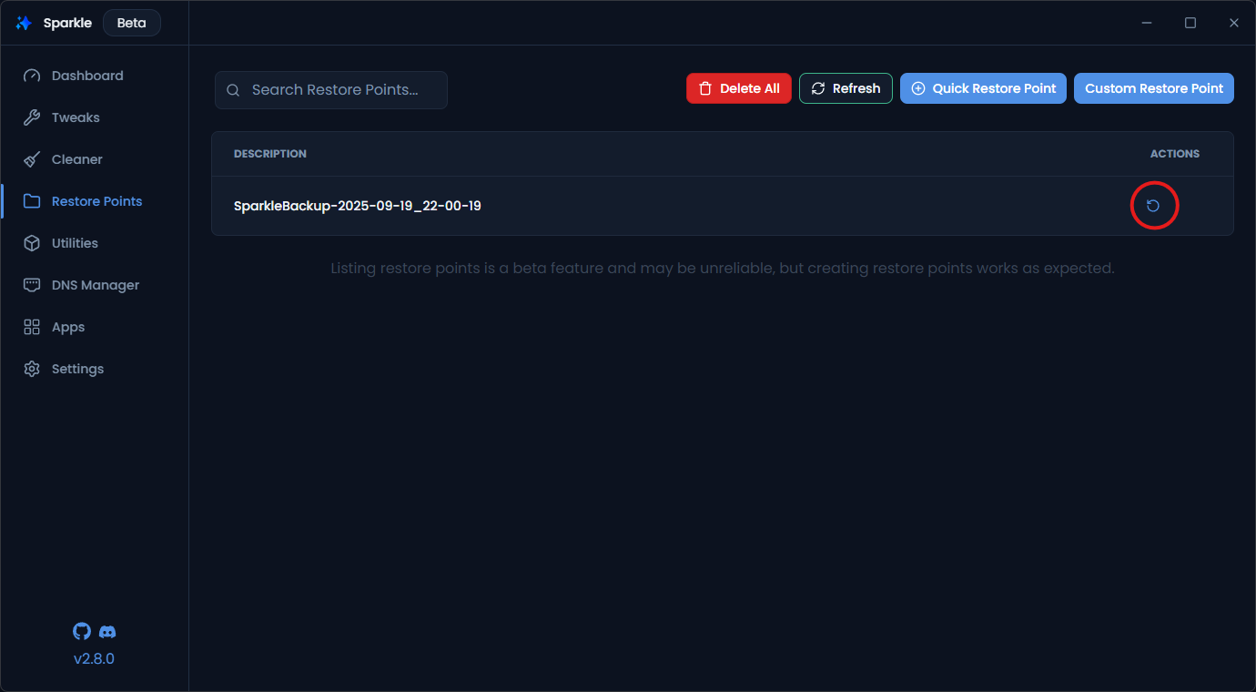Screen dimensions: 1256x692
Task: Refresh the restore points list
Action: pyautogui.click(x=846, y=88)
